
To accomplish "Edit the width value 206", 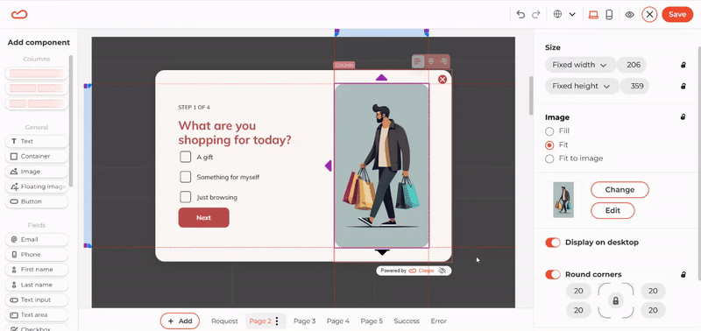I will (633, 65).
